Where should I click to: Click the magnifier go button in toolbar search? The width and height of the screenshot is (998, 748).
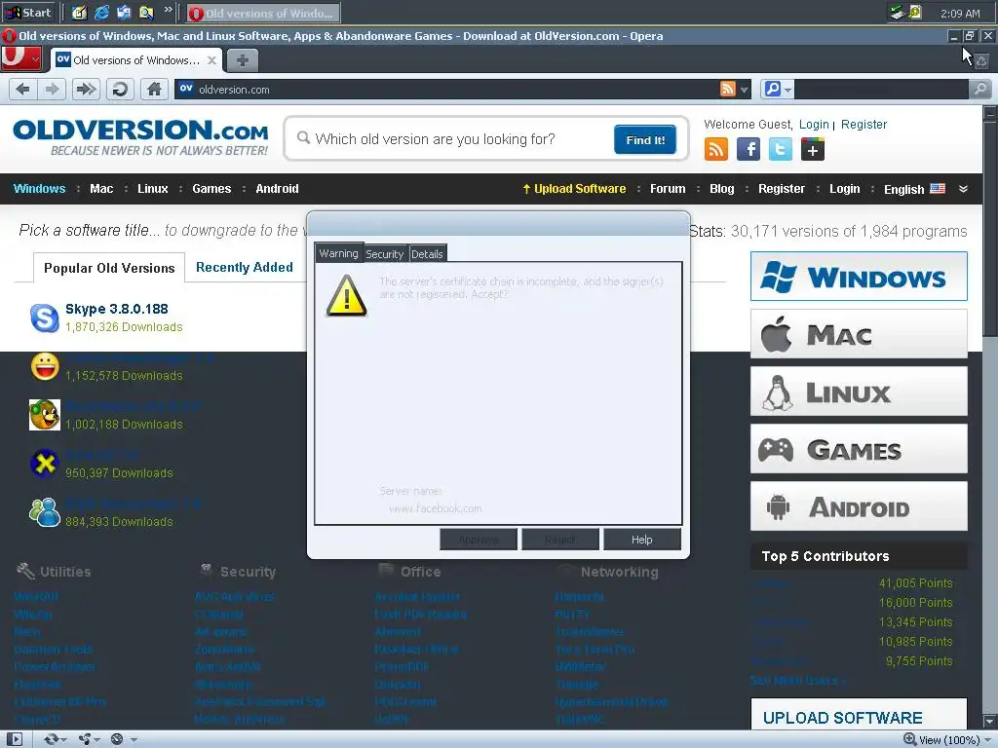pos(980,89)
